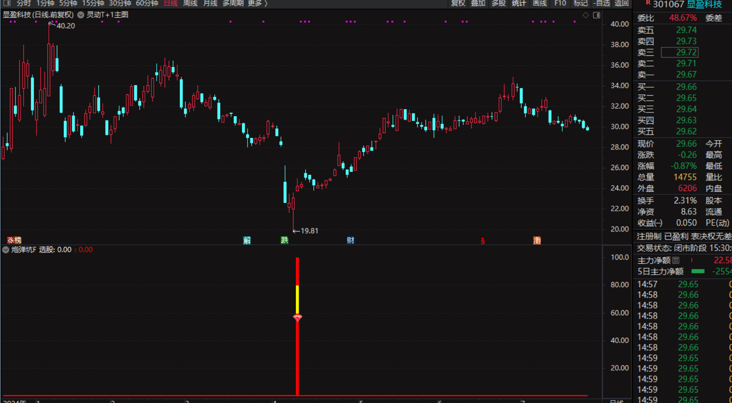Image resolution: width=732 pixels, height=403 pixels.
Task: Click the 复权 button in toolbar
Action: point(458,3)
